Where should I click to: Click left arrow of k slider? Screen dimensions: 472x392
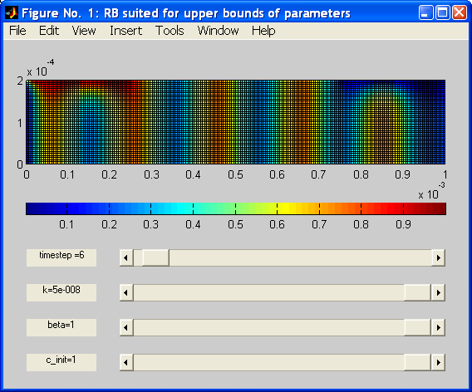[x=126, y=292]
